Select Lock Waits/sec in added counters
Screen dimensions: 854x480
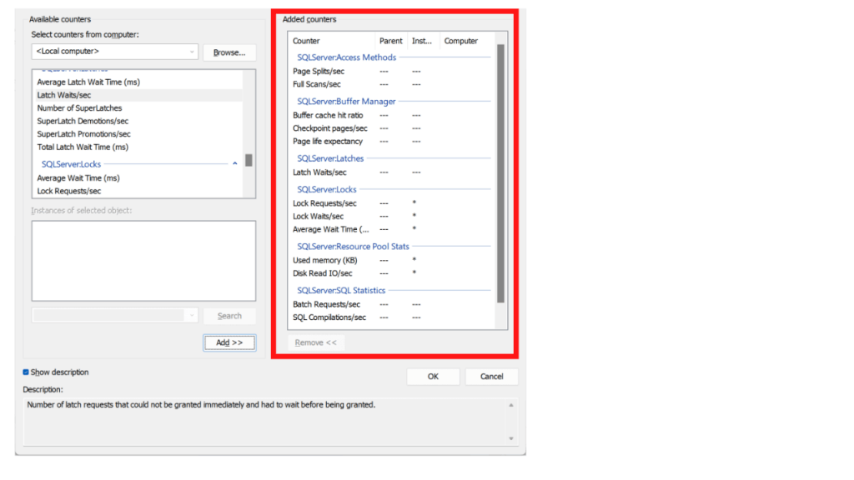point(318,217)
